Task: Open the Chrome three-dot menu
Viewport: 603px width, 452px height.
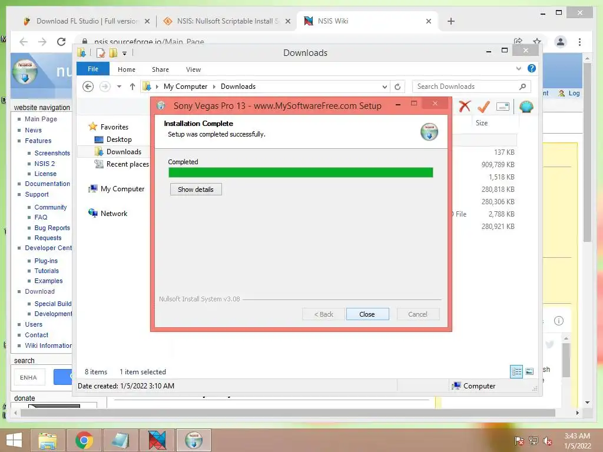Action: point(579,42)
